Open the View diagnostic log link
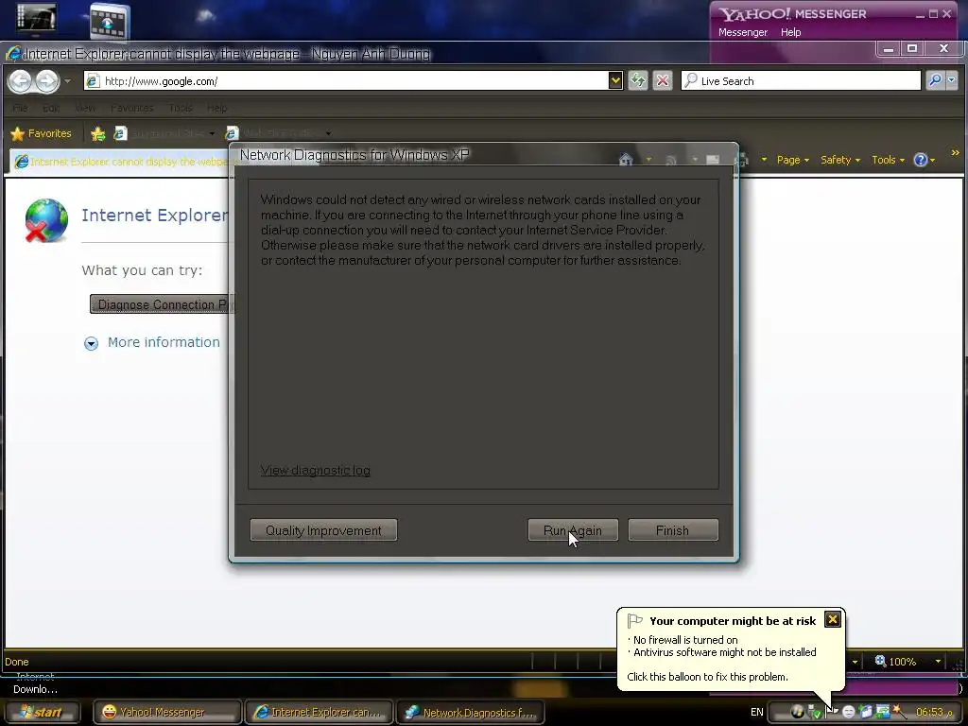 [316, 471]
